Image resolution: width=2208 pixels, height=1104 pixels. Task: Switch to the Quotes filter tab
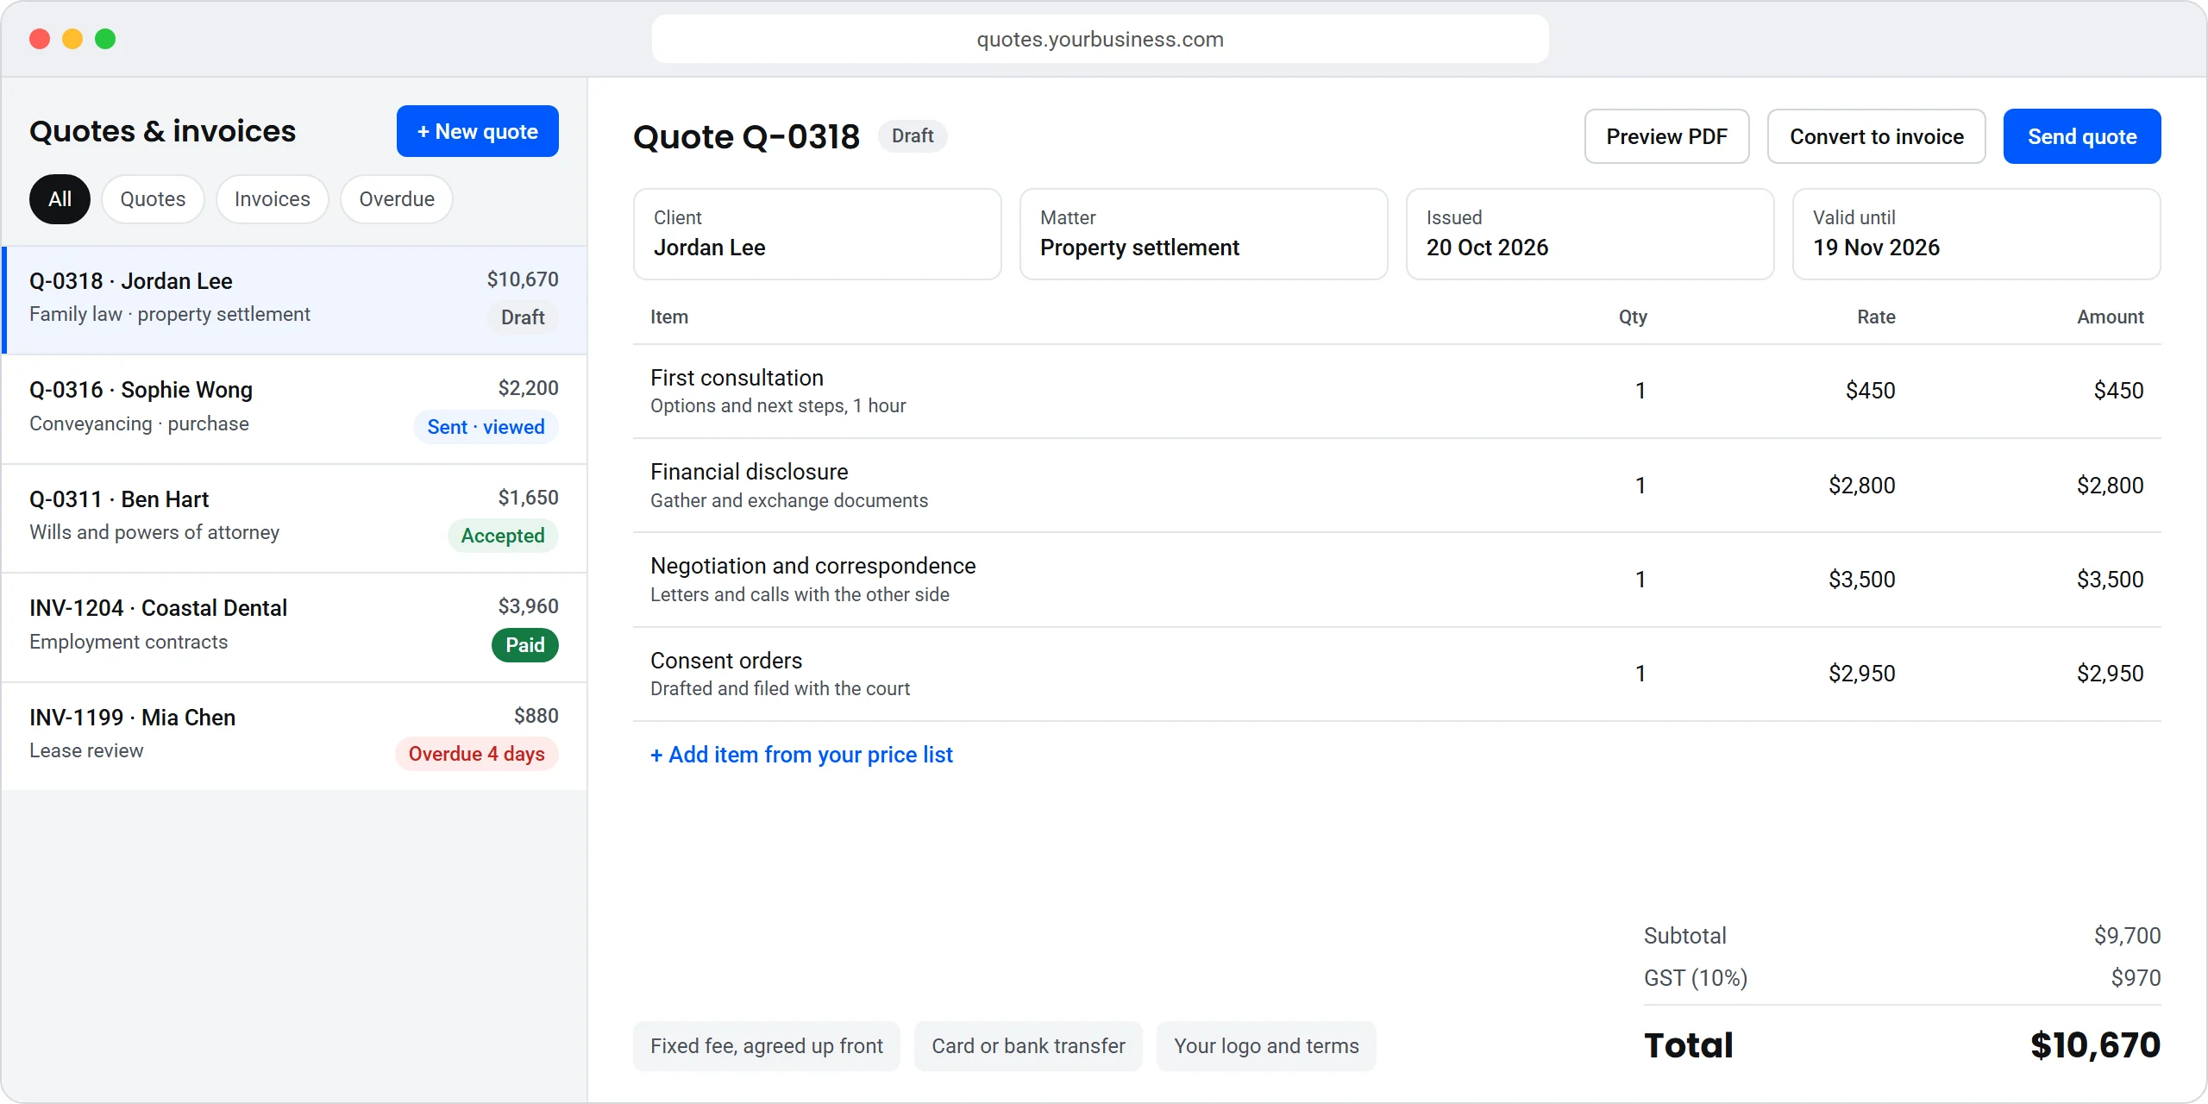click(153, 199)
